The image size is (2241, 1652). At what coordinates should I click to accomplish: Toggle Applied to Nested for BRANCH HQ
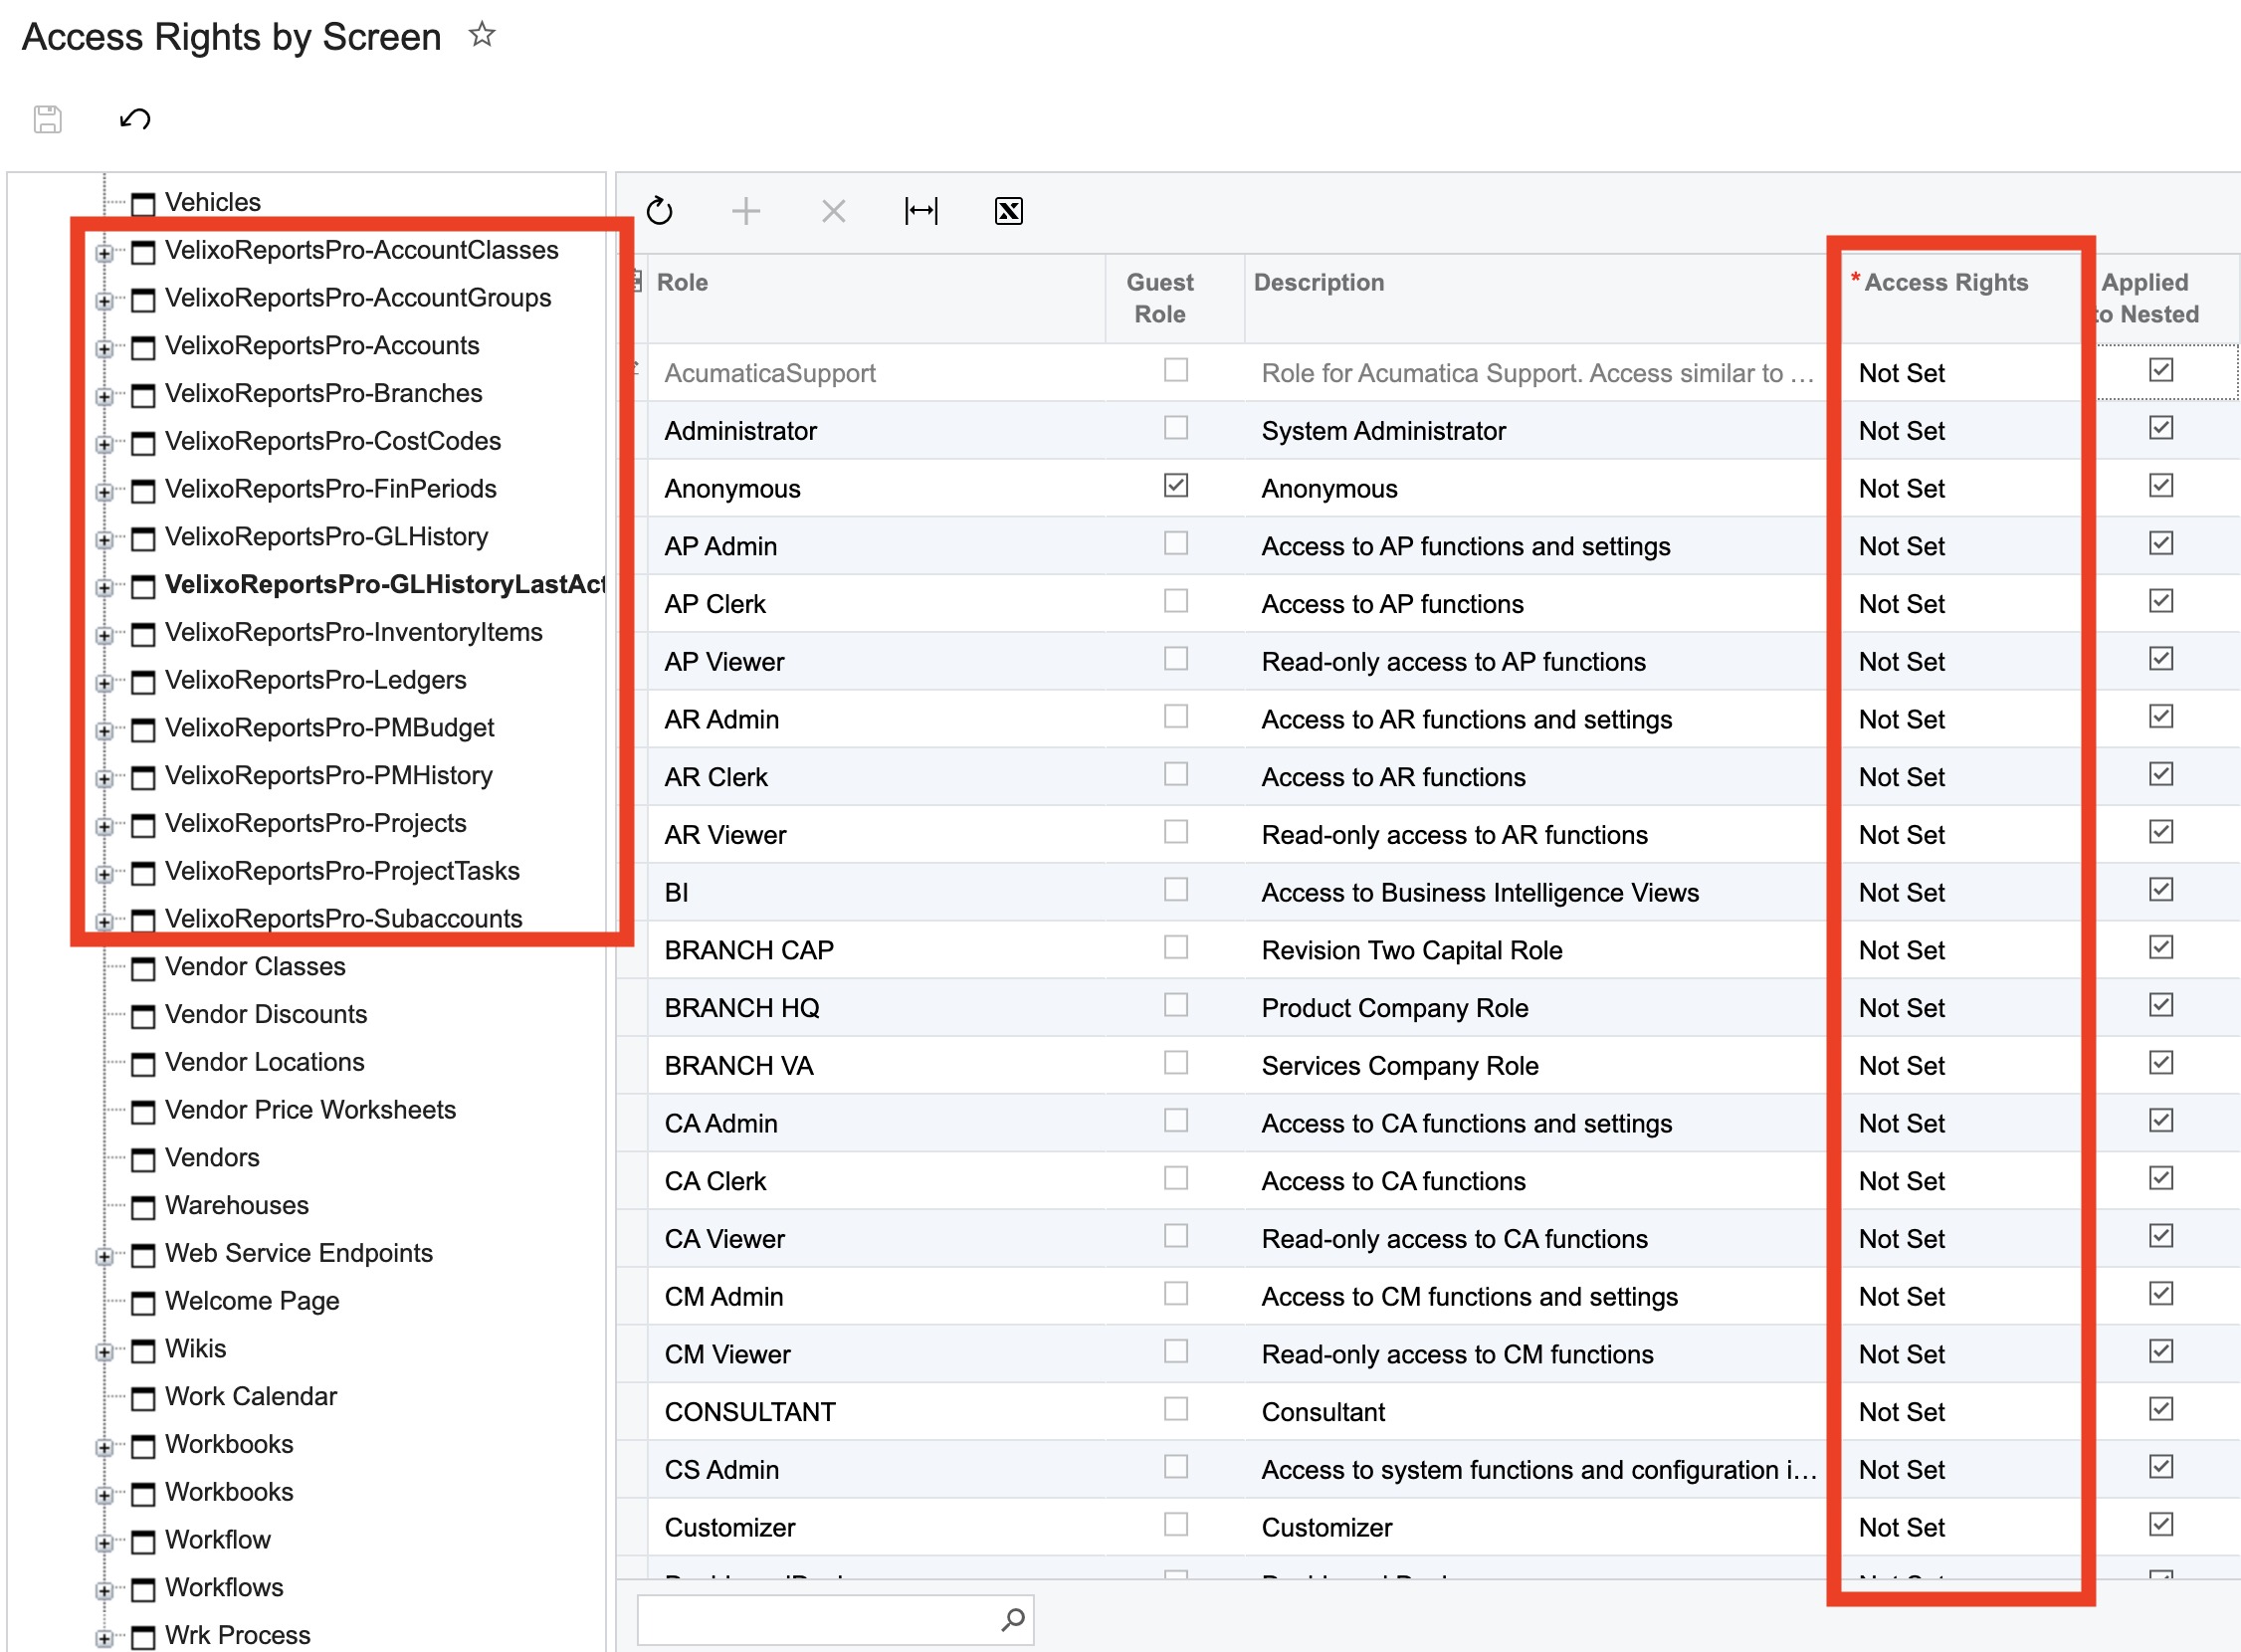click(2161, 1005)
